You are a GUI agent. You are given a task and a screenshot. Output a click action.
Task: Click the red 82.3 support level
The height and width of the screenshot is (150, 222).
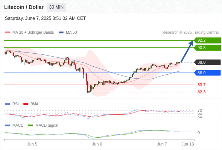pyautogui.click(x=201, y=92)
